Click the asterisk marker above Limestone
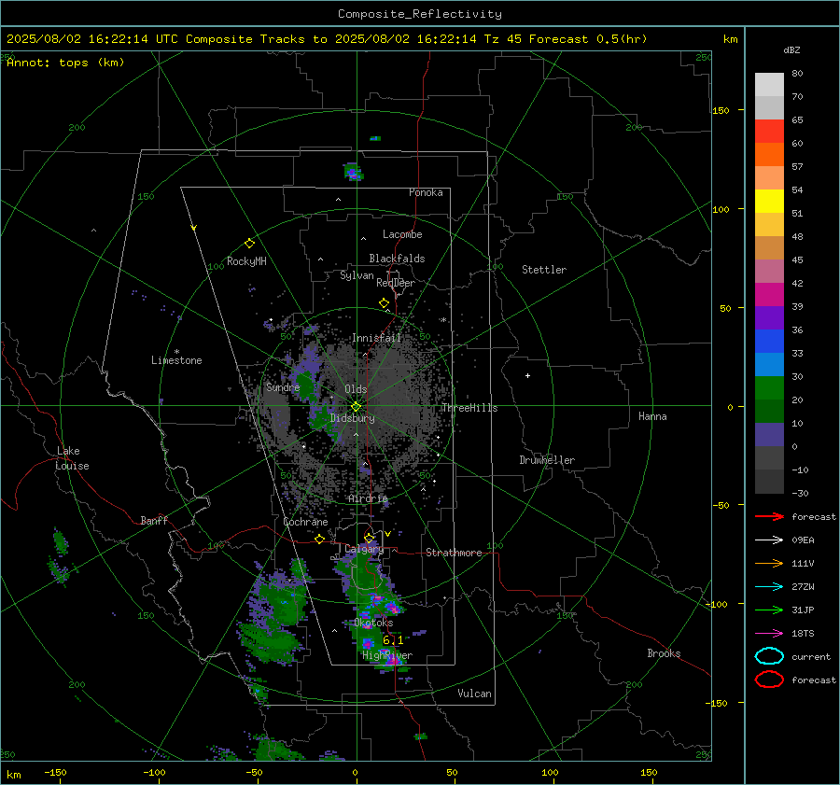The image size is (840, 785). (176, 352)
